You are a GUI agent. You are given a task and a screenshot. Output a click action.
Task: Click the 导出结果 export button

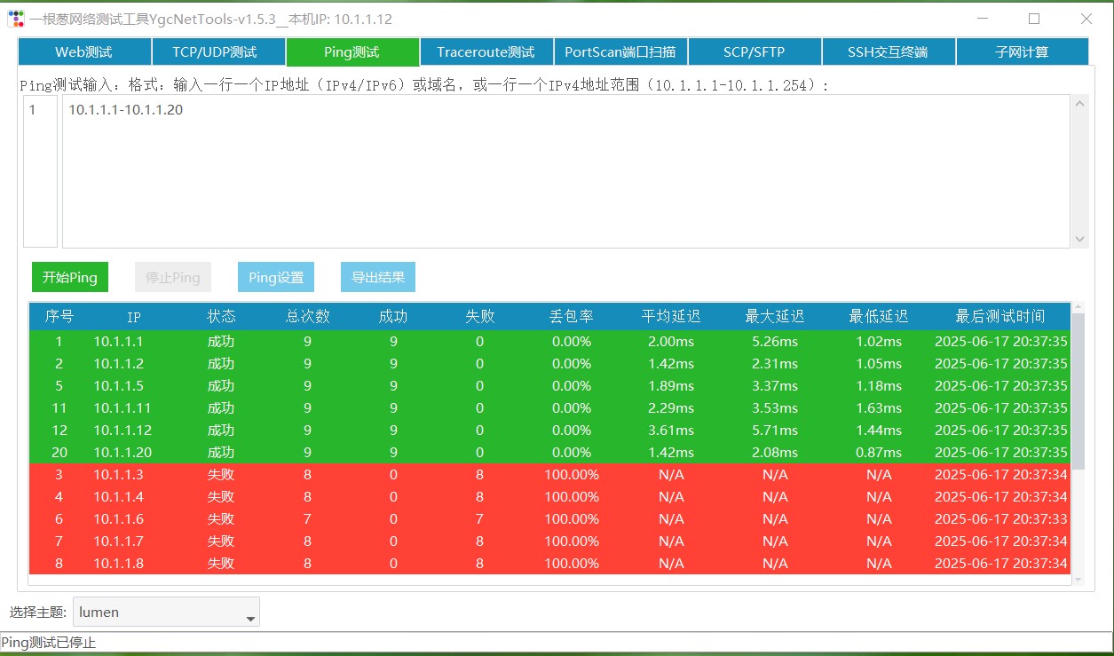[378, 277]
